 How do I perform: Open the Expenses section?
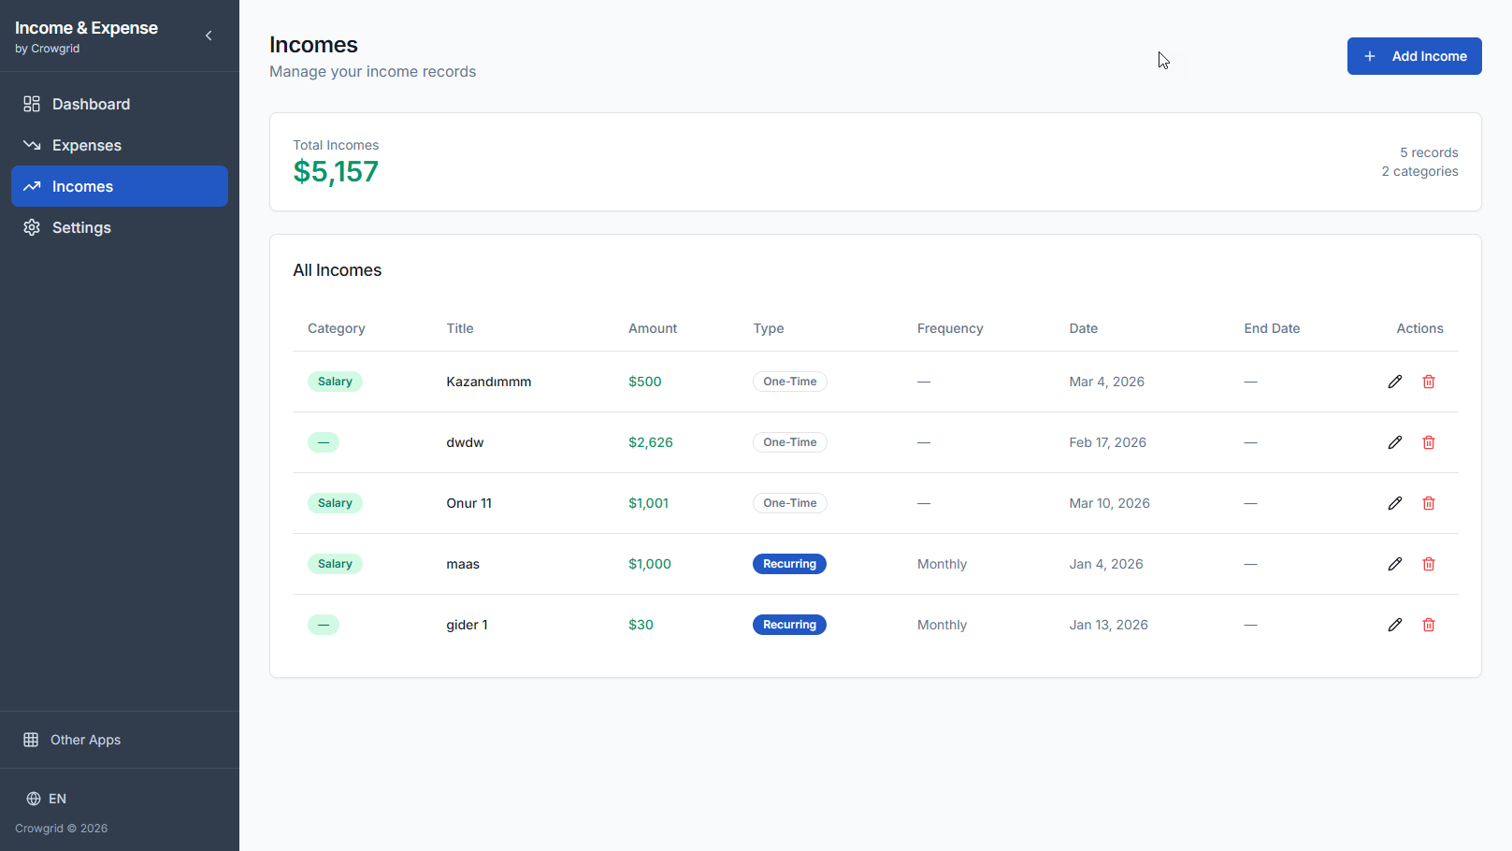[86, 145]
